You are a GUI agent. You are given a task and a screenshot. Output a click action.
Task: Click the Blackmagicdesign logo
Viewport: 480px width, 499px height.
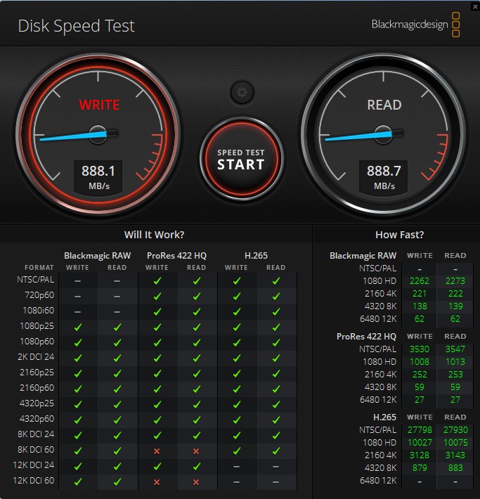pos(415,25)
